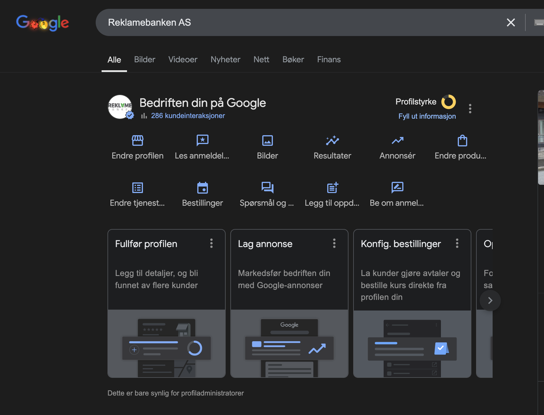544x415 pixels.
Task: Open Endre tjenester list icon
Action: click(138, 188)
